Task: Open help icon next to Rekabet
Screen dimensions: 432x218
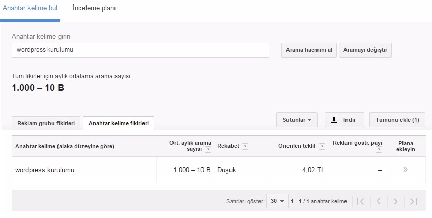Action: click(245, 146)
